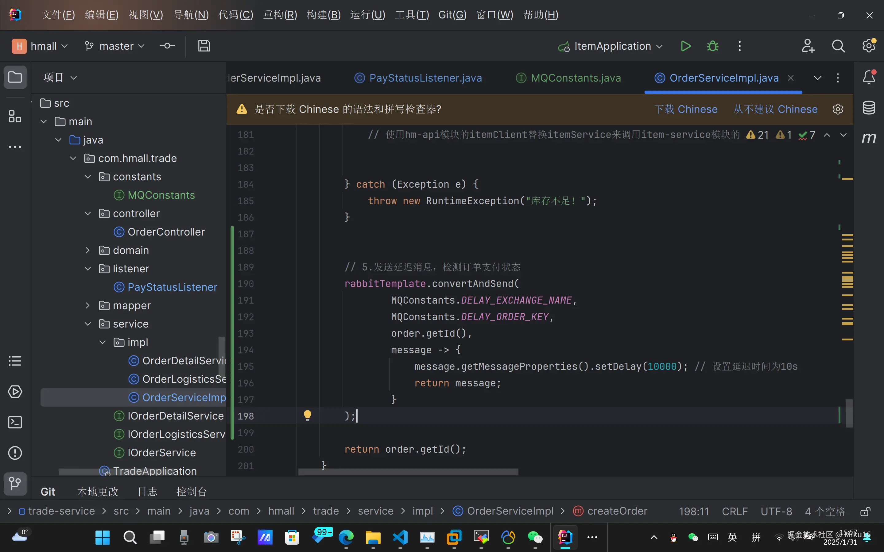Screen dimensions: 884x552
Task: Open the 重构(R) menu
Action: pos(280,15)
